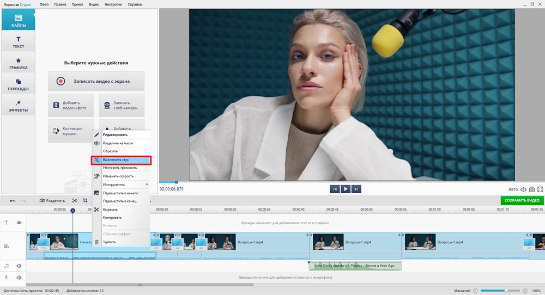Toggle text track visibility eye icon

click(x=19, y=223)
